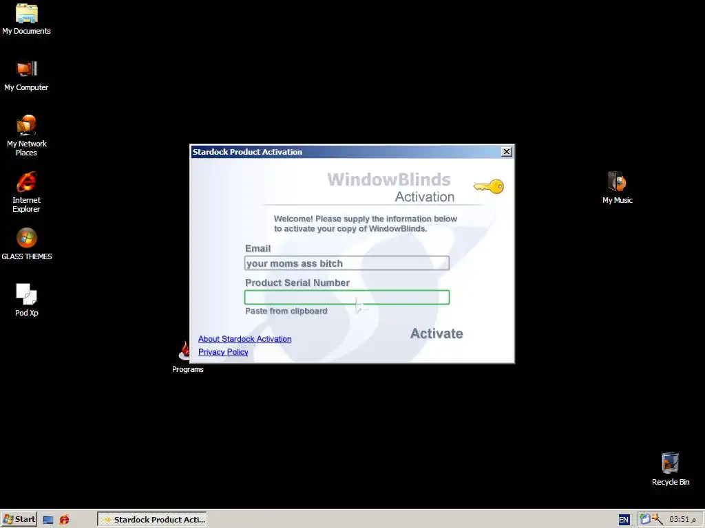Click the tools icon in system tray

[657, 519]
